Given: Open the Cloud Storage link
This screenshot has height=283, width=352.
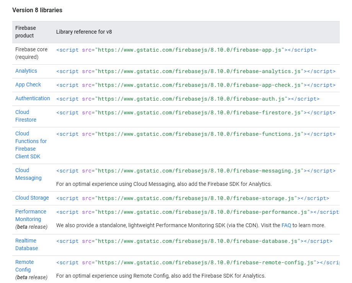Looking at the screenshot, I should point(32,198).
